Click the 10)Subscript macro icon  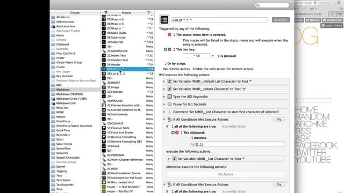click(104, 42)
